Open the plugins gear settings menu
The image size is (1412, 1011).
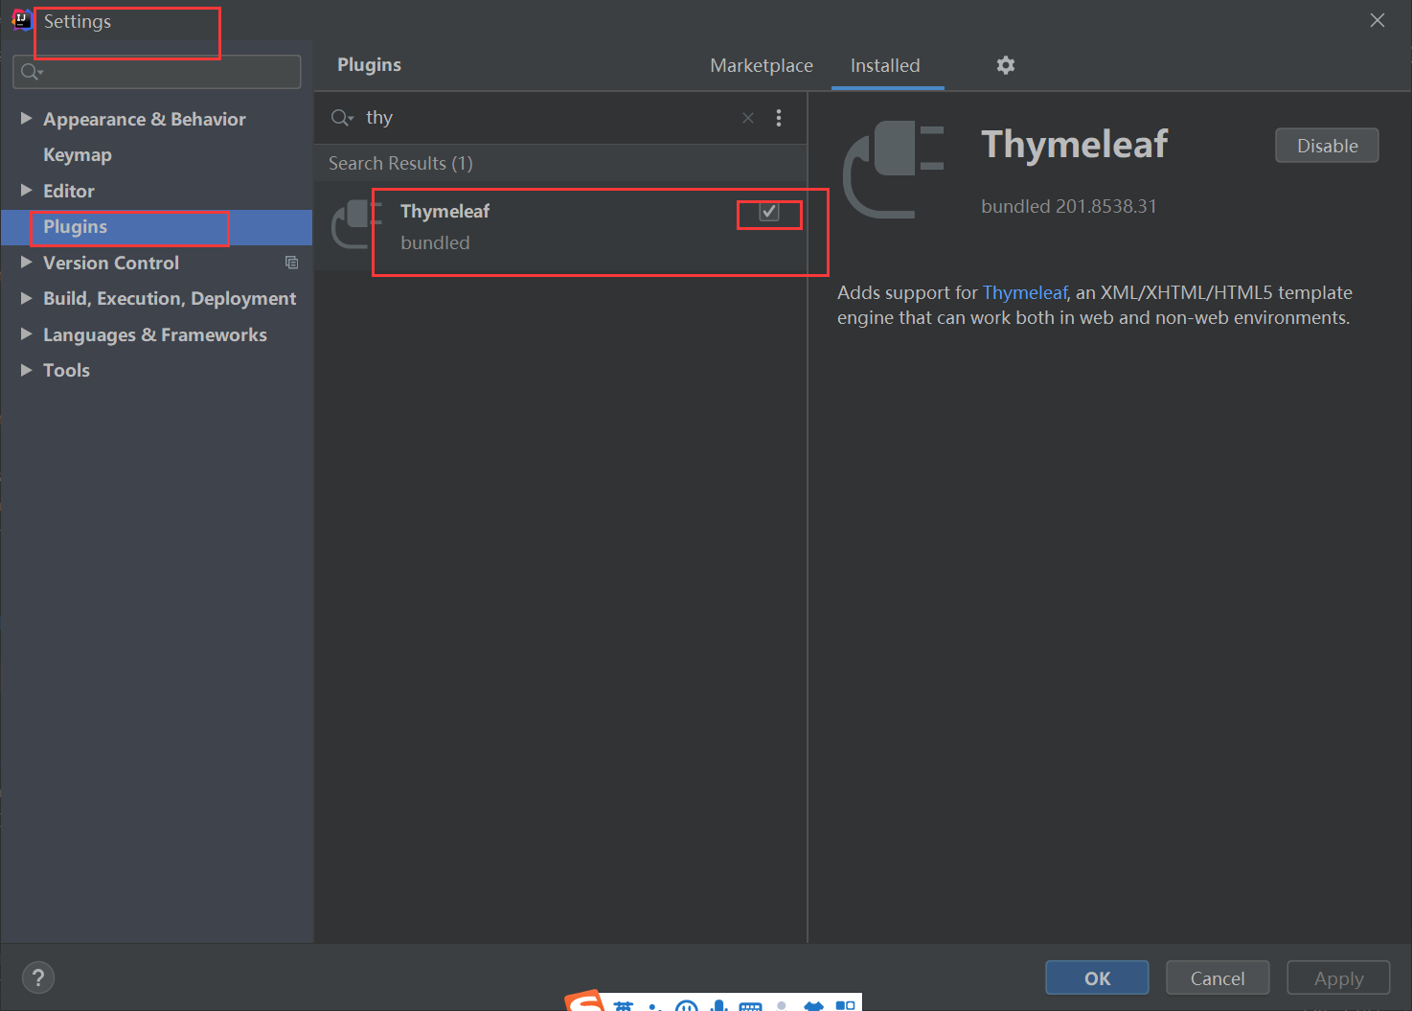pos(1005,65)
